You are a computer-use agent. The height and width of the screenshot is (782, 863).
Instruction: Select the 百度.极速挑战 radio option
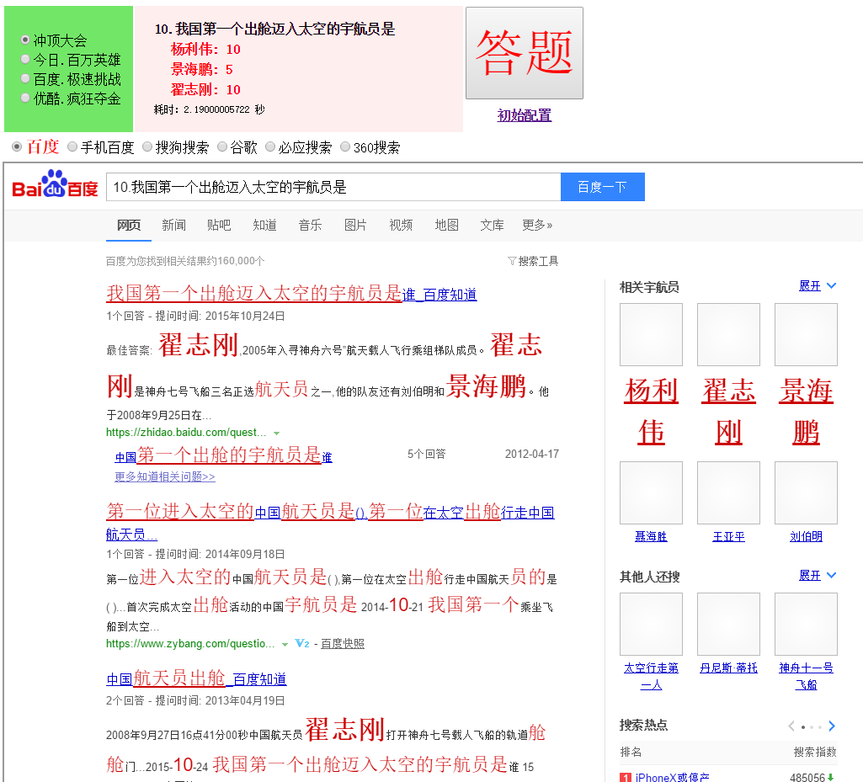point(25,78)
